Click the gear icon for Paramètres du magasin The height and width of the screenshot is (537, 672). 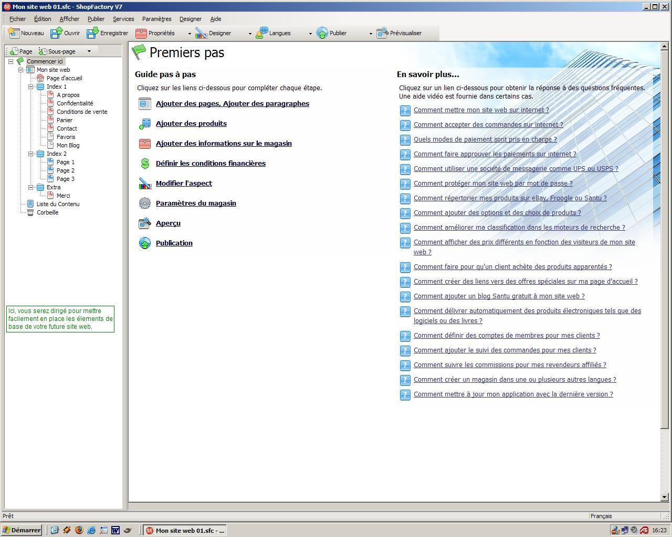coord(145,203)
